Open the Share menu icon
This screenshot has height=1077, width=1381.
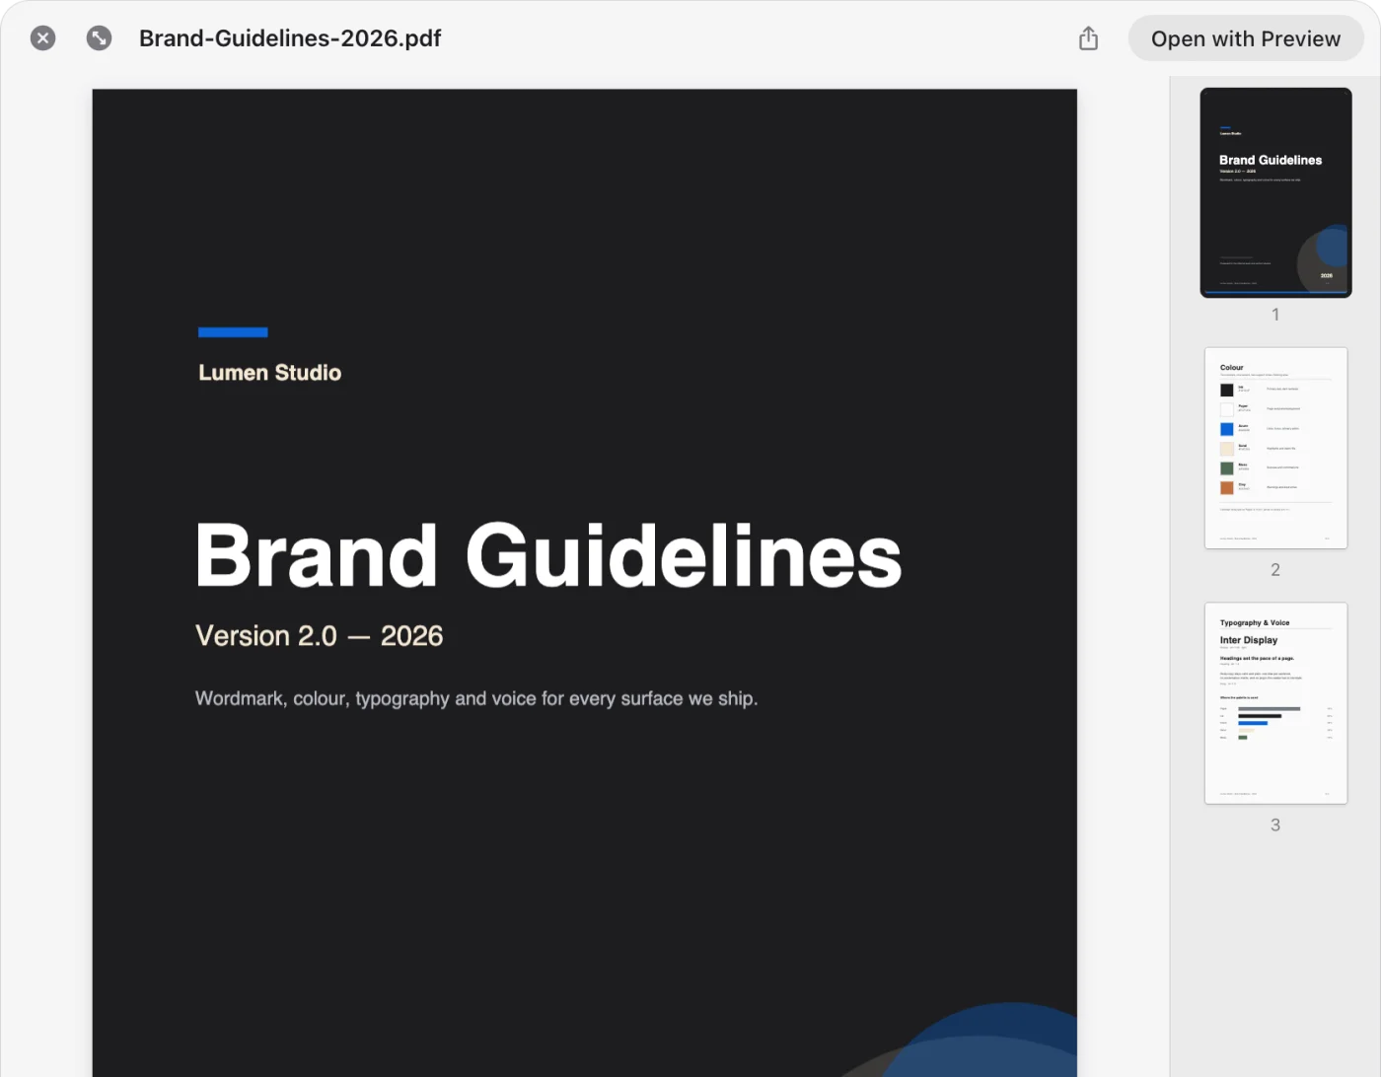pyautogui.click(x=1088, y=38)
